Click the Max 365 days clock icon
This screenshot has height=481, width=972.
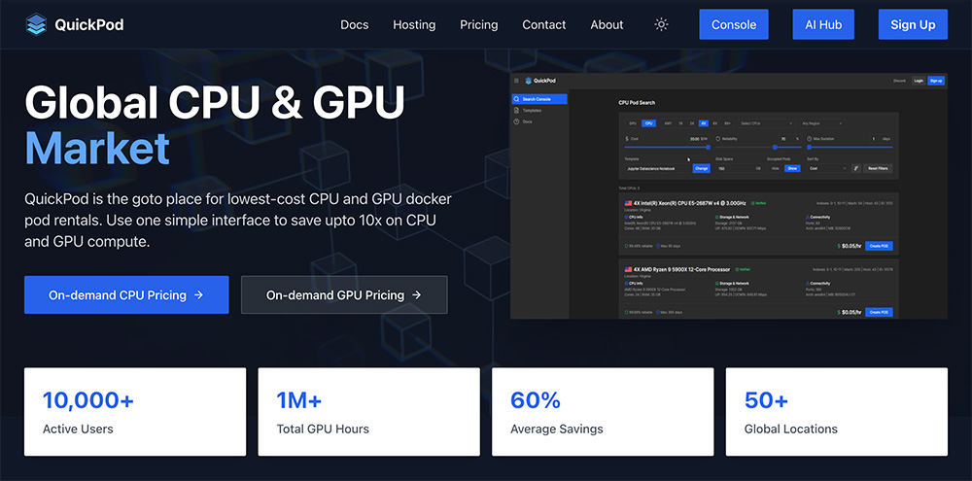pyautogui.click(x=658, y=312)
